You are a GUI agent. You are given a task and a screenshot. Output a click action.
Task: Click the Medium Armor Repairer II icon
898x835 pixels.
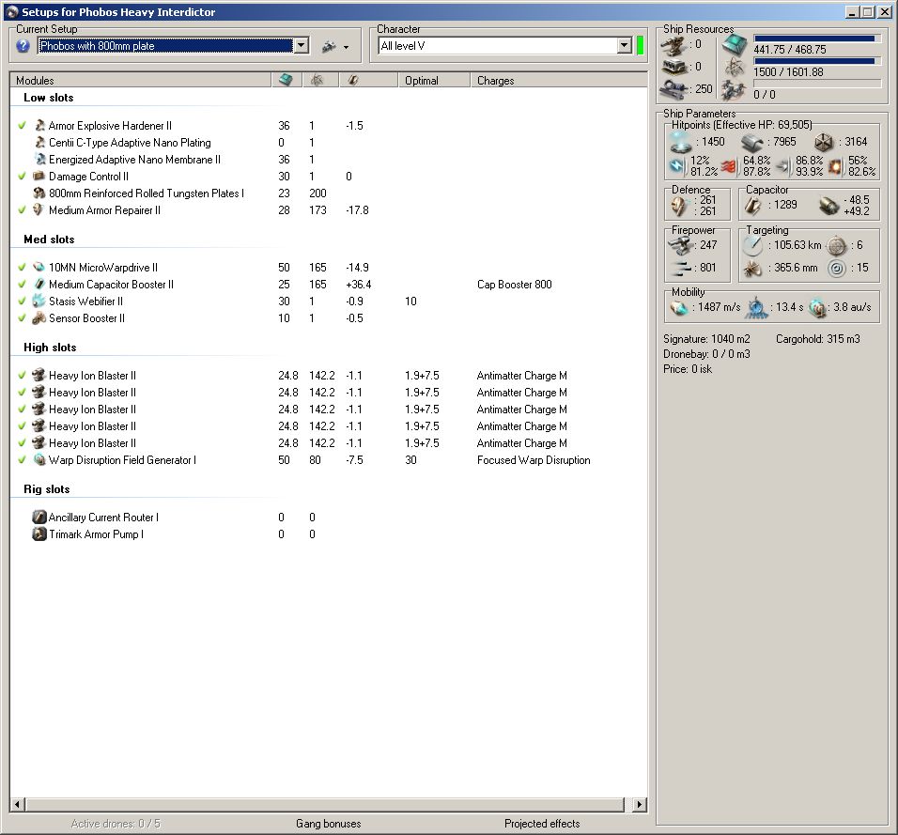[39, 209]
